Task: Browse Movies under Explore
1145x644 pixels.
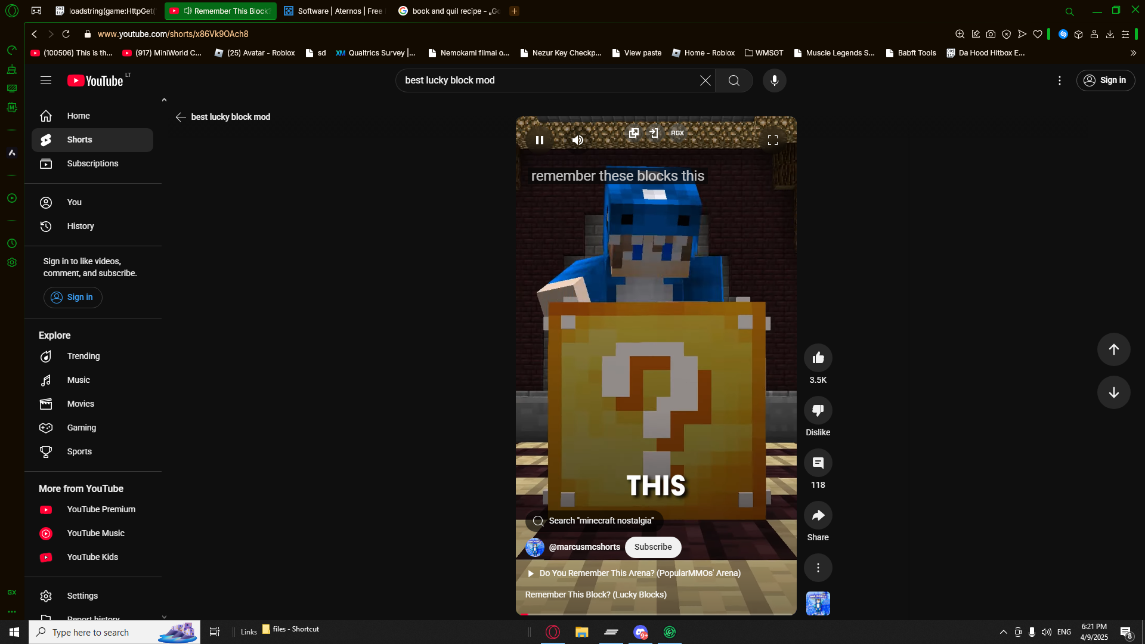Action: [x=92, y=404]
